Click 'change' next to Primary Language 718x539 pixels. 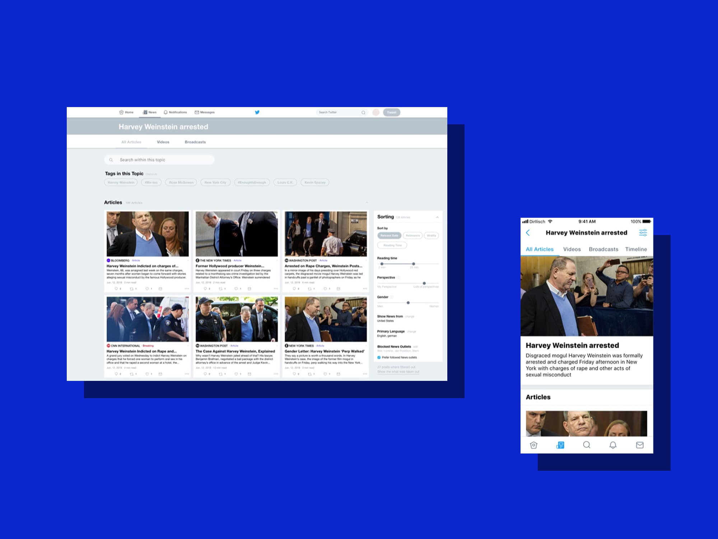(411, 332)
